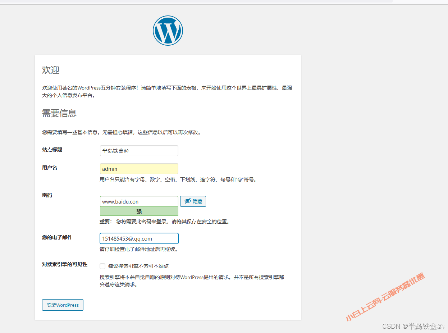This screenshot has width=448, height=333.
Task: Click the 请仔细检查电子邮件地址后再继续 hint
Action: [x=139, y=249]
